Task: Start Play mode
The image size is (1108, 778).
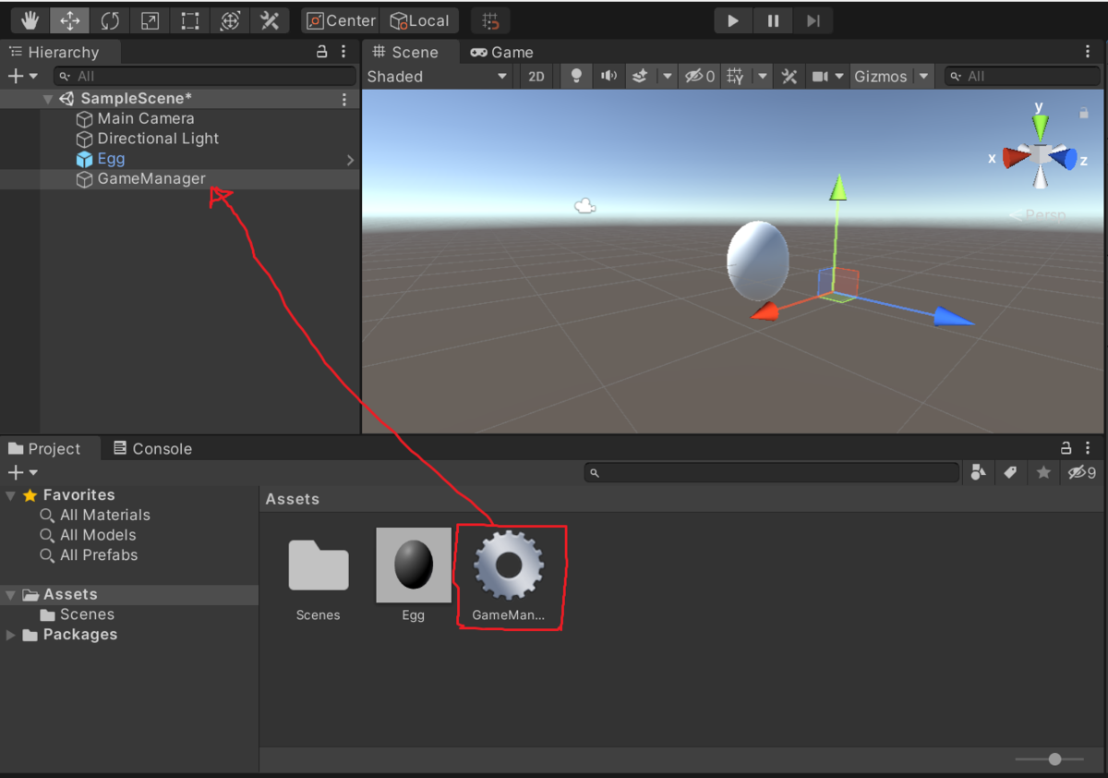Action: (x=733, y=20)
